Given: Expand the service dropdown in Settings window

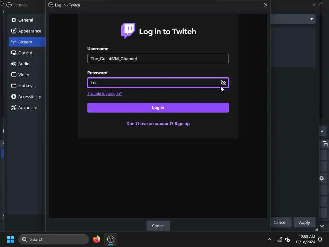Looking at the screenshot, I should point(312,19).
